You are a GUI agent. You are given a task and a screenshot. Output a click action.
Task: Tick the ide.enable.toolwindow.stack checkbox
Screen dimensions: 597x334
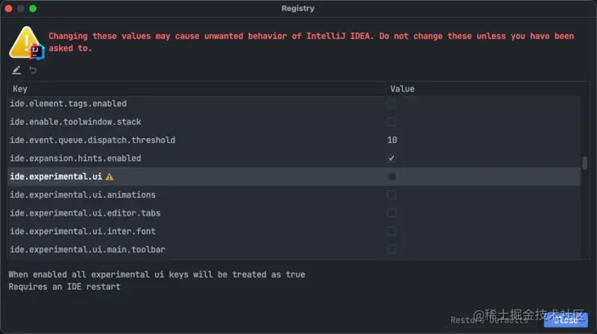point(391,122)
